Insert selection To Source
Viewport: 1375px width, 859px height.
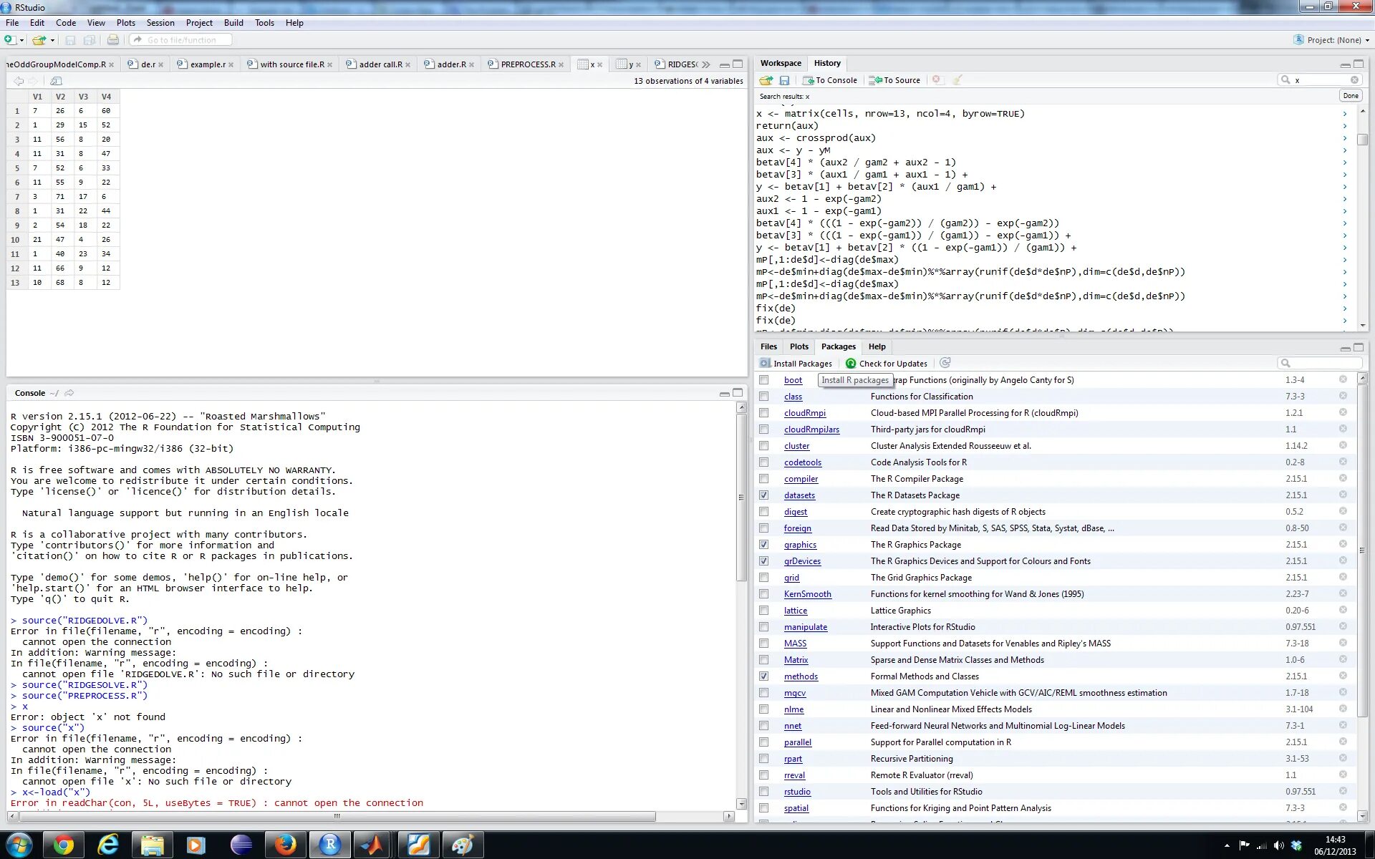tap(894, 80)
